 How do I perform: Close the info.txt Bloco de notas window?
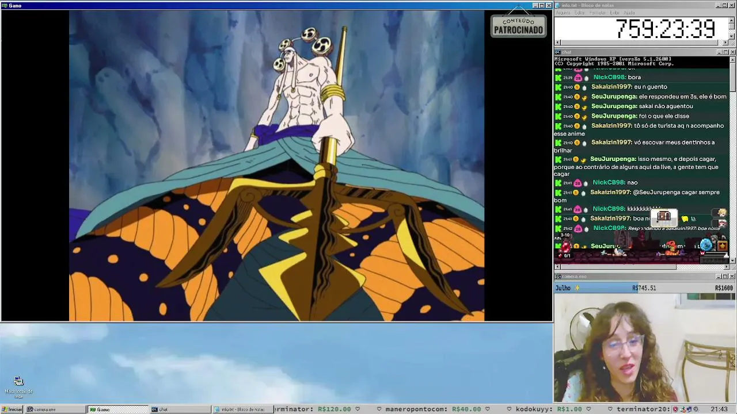[732, 5]
